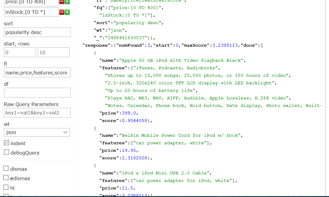
Task: Click the "car power adapter for iPod, white" feature
Action: pos(182,181)
